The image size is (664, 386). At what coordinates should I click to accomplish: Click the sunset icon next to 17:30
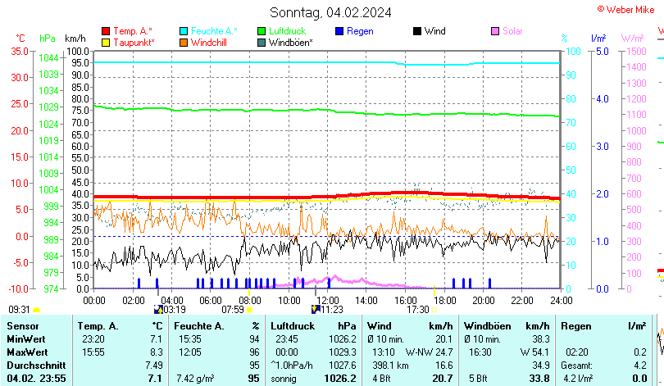(434, 309)
